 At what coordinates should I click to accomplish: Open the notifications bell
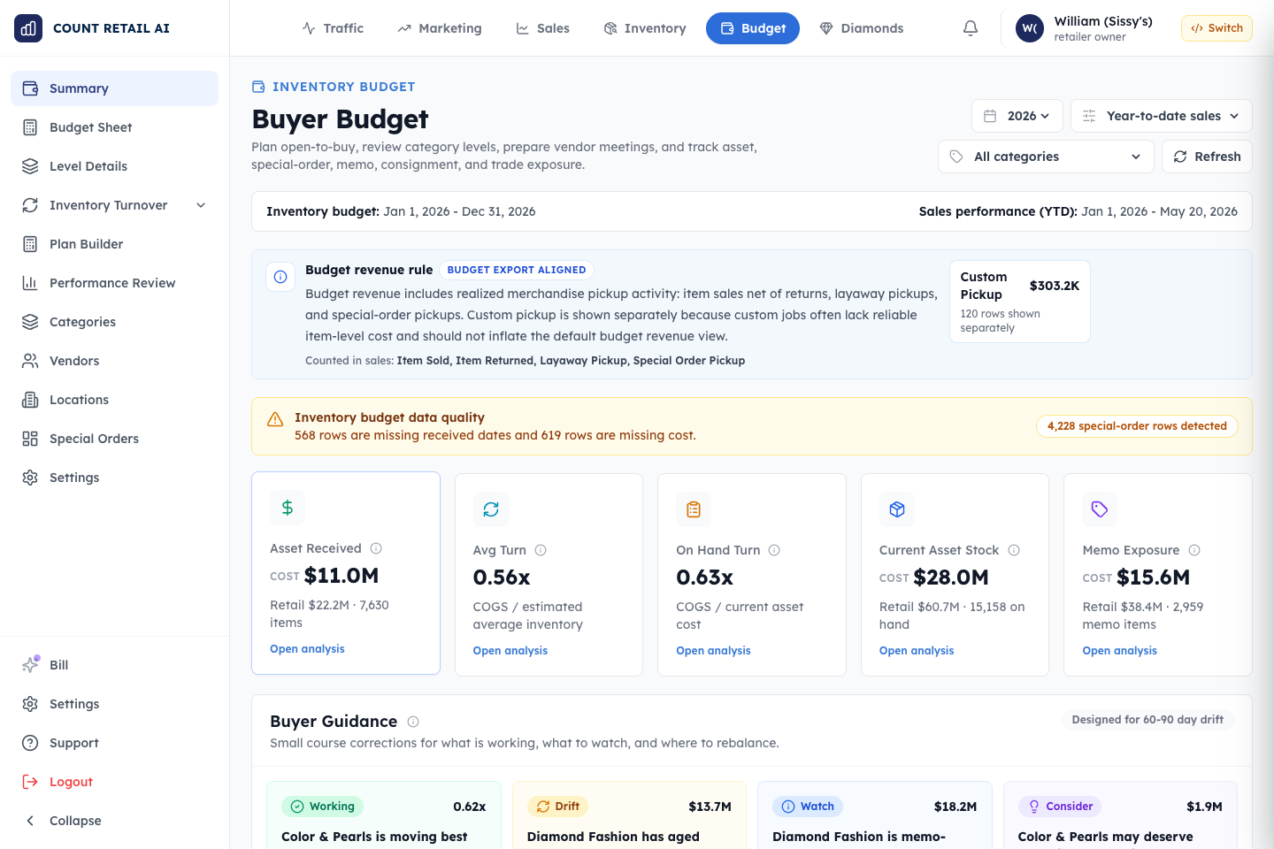coord(971,28)
